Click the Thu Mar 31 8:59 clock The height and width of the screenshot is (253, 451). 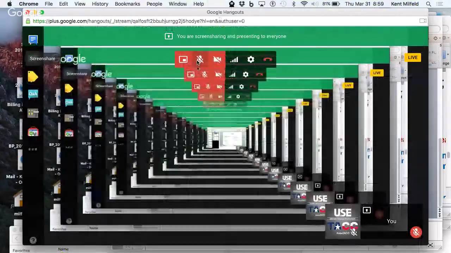364,4
